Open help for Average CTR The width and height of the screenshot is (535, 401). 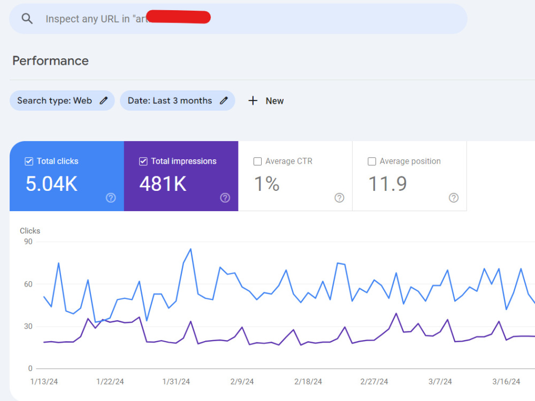[340, 198]
